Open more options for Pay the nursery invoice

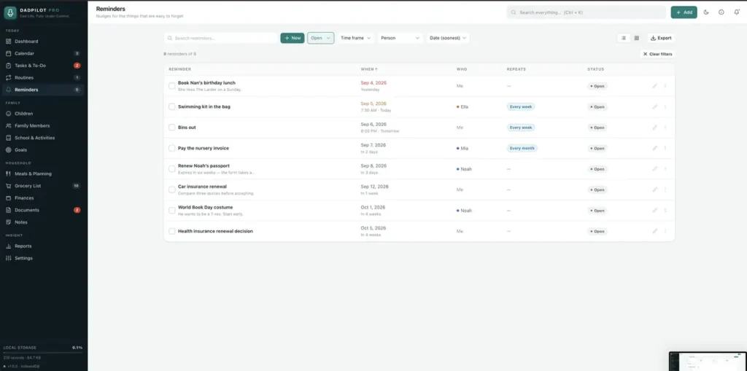(x=665, y=148)
